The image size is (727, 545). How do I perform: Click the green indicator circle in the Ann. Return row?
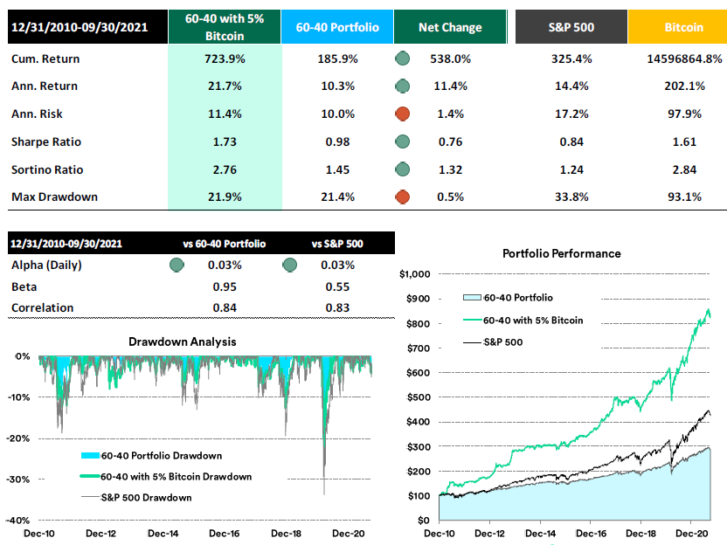403,86
